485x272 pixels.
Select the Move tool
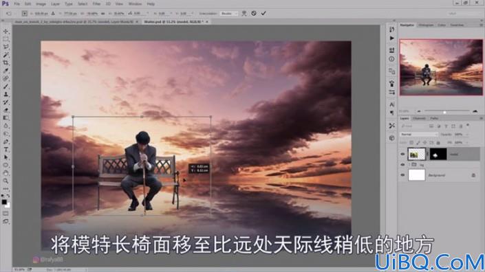point(6,32)
